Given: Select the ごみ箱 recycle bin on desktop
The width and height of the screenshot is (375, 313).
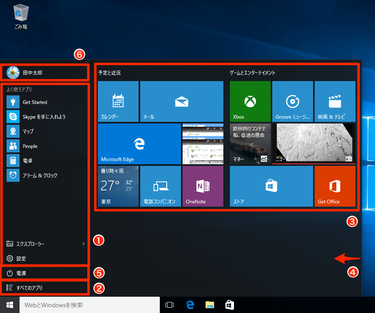Looking at the screenshot, I should 21,17.
